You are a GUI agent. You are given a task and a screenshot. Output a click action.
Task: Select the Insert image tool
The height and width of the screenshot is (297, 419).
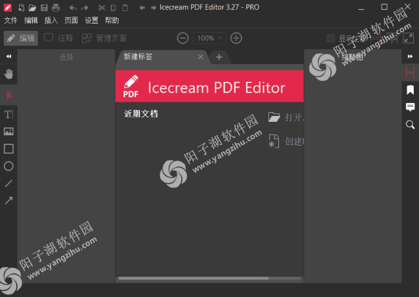[x=9, y=131]
